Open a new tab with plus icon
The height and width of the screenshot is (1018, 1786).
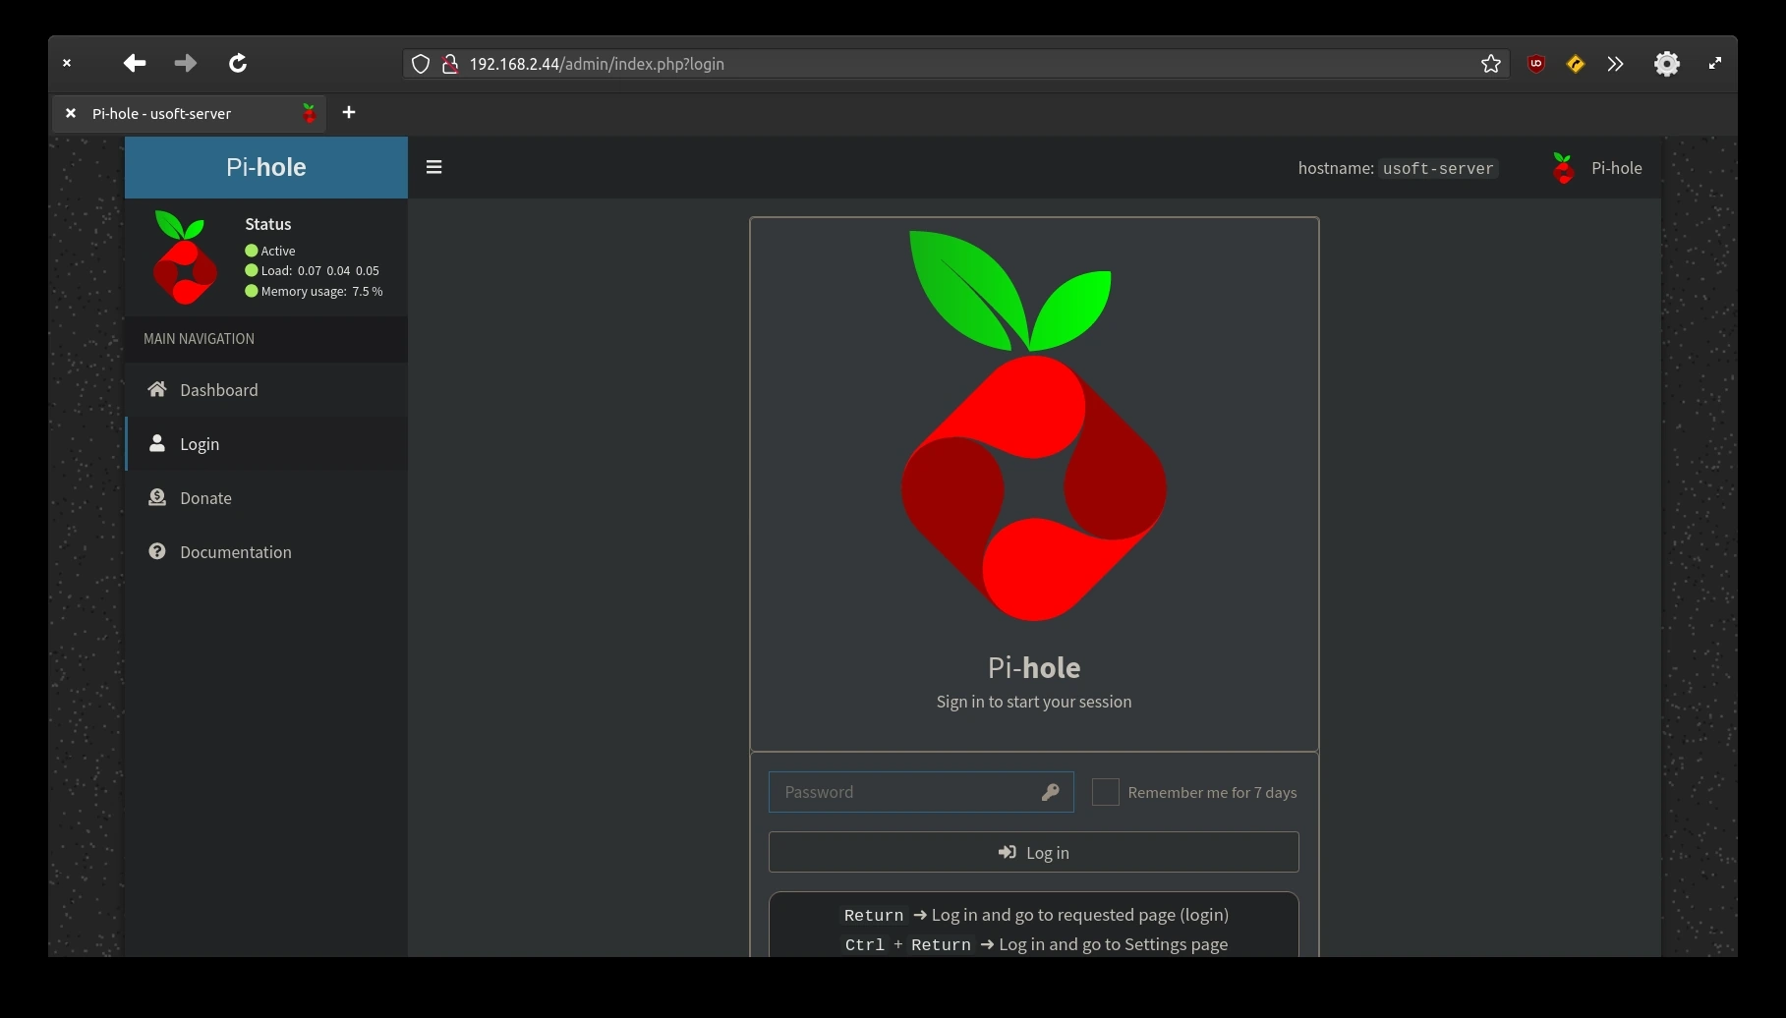349,112
